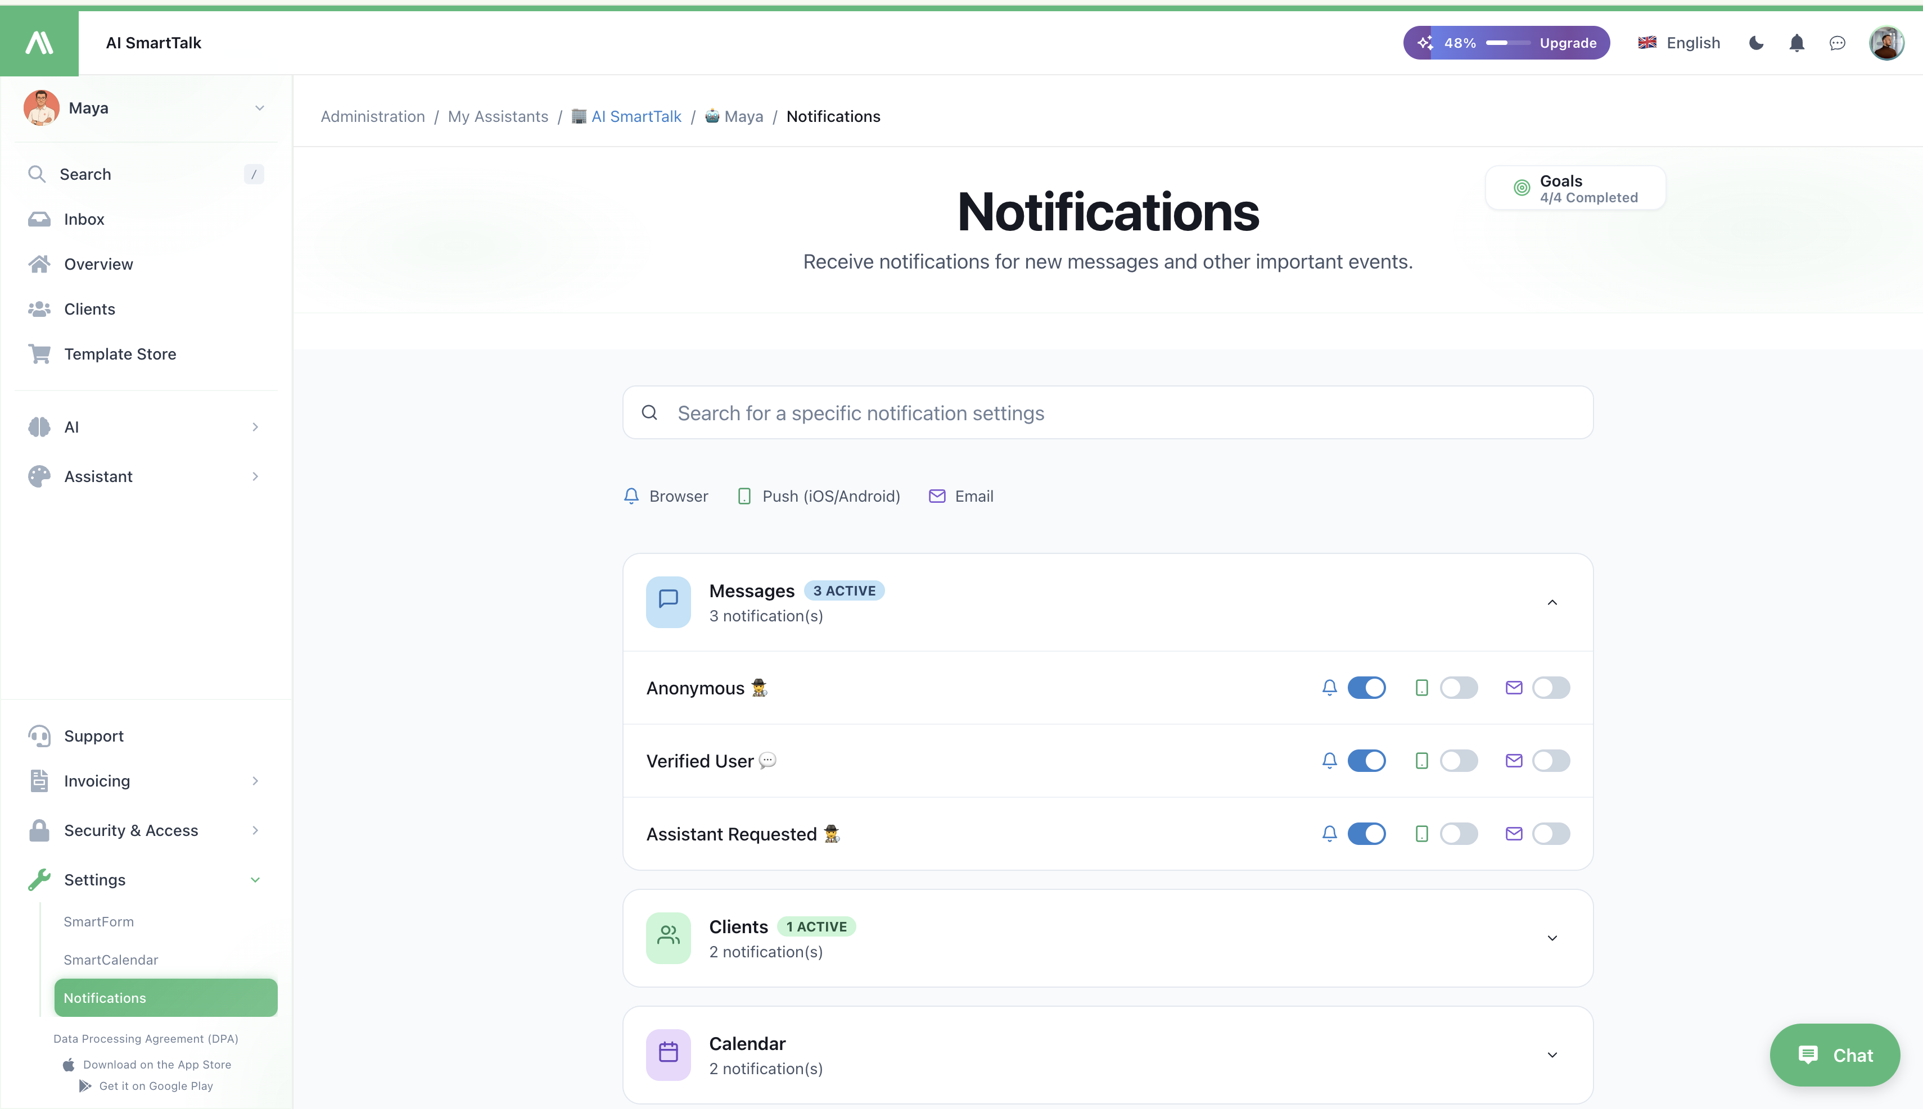Image resolution: width=1923 pixels, height=1109 pixels.
Task: Open Download on the App Store link
Action: pos(147,1065)
